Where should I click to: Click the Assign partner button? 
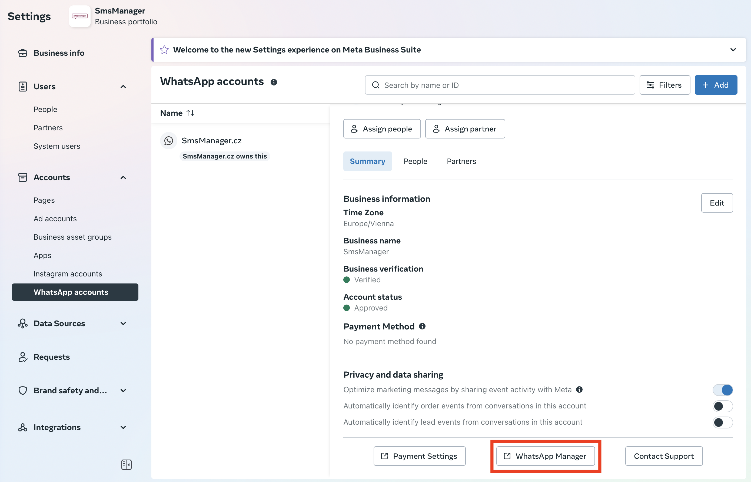click(465, 129)
